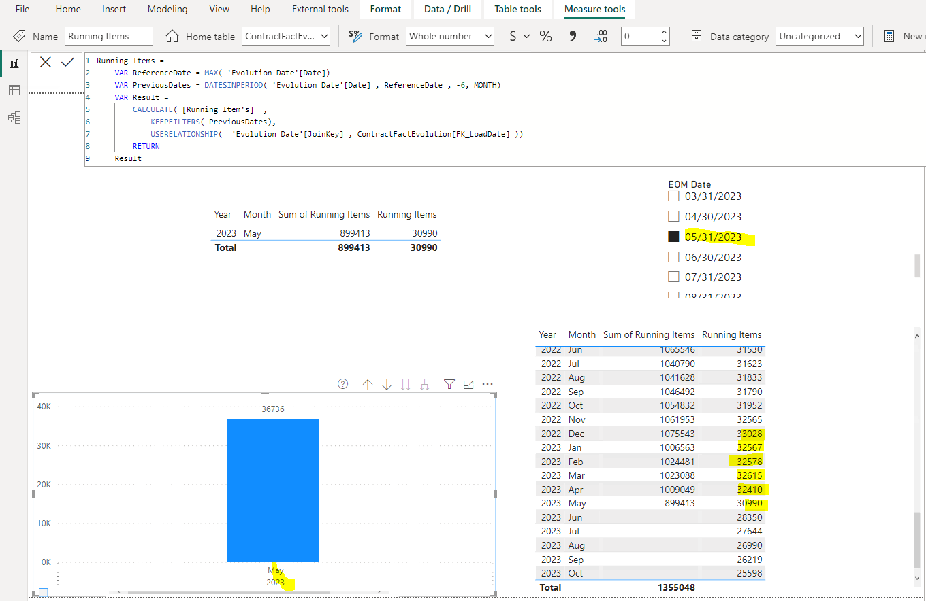Select the 2023 Oct value 25598

click(750, 573)
